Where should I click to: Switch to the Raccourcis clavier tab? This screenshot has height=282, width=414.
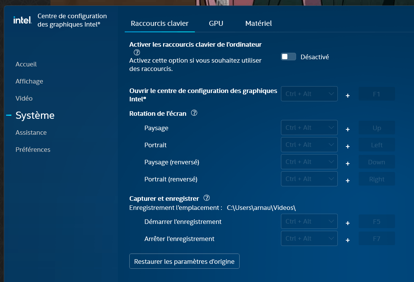tap(160, 23)
